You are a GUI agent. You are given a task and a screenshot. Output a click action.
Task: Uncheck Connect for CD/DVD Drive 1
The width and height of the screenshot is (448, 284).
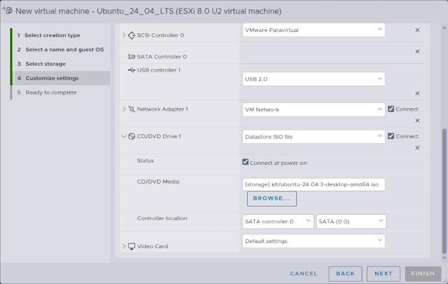(x=391, y=136)
